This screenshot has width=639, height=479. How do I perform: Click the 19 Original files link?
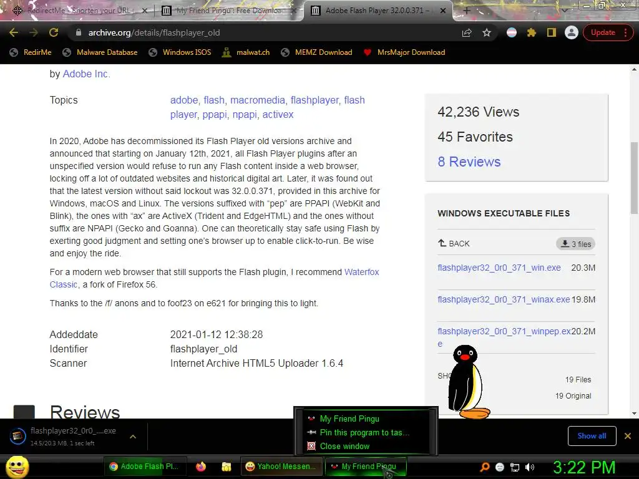pyautogui.click(x=573, y=396)
